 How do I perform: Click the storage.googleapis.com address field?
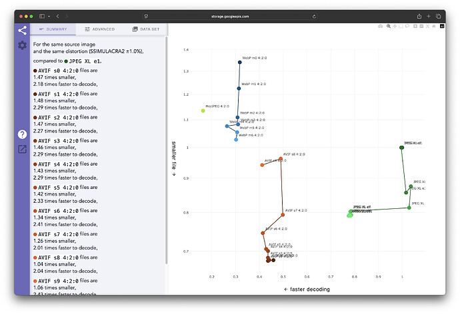pyautogui.click(x=230, y=17)
